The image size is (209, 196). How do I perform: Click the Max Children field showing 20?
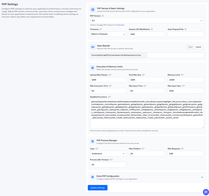pos(147,154)
